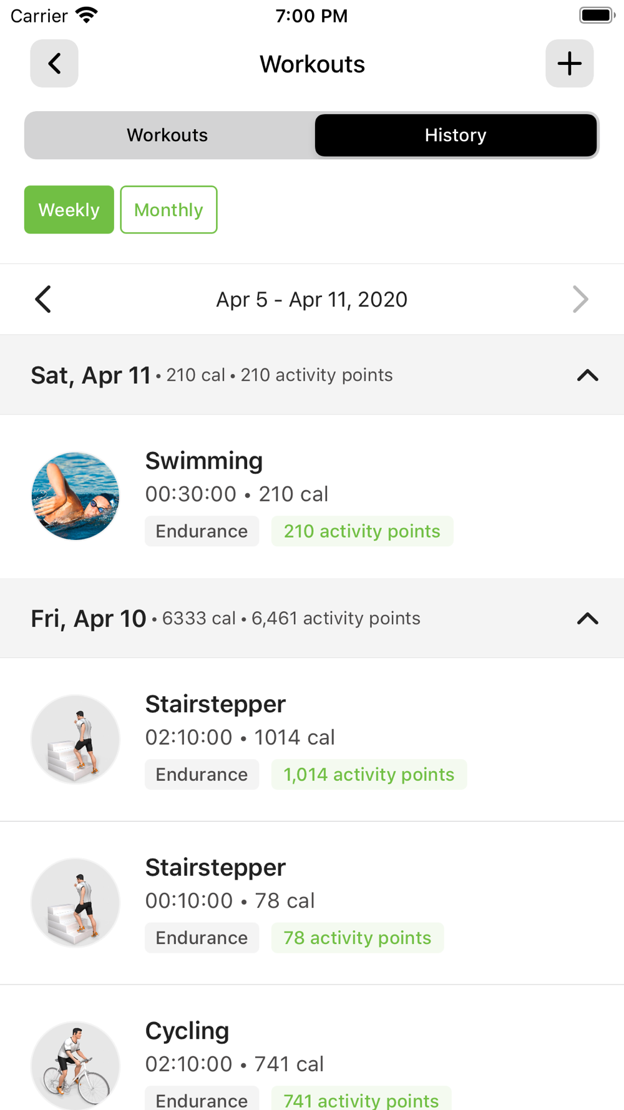Go to previous week arrow
This screenshot has height=1110, width=624.
(43, 300)
